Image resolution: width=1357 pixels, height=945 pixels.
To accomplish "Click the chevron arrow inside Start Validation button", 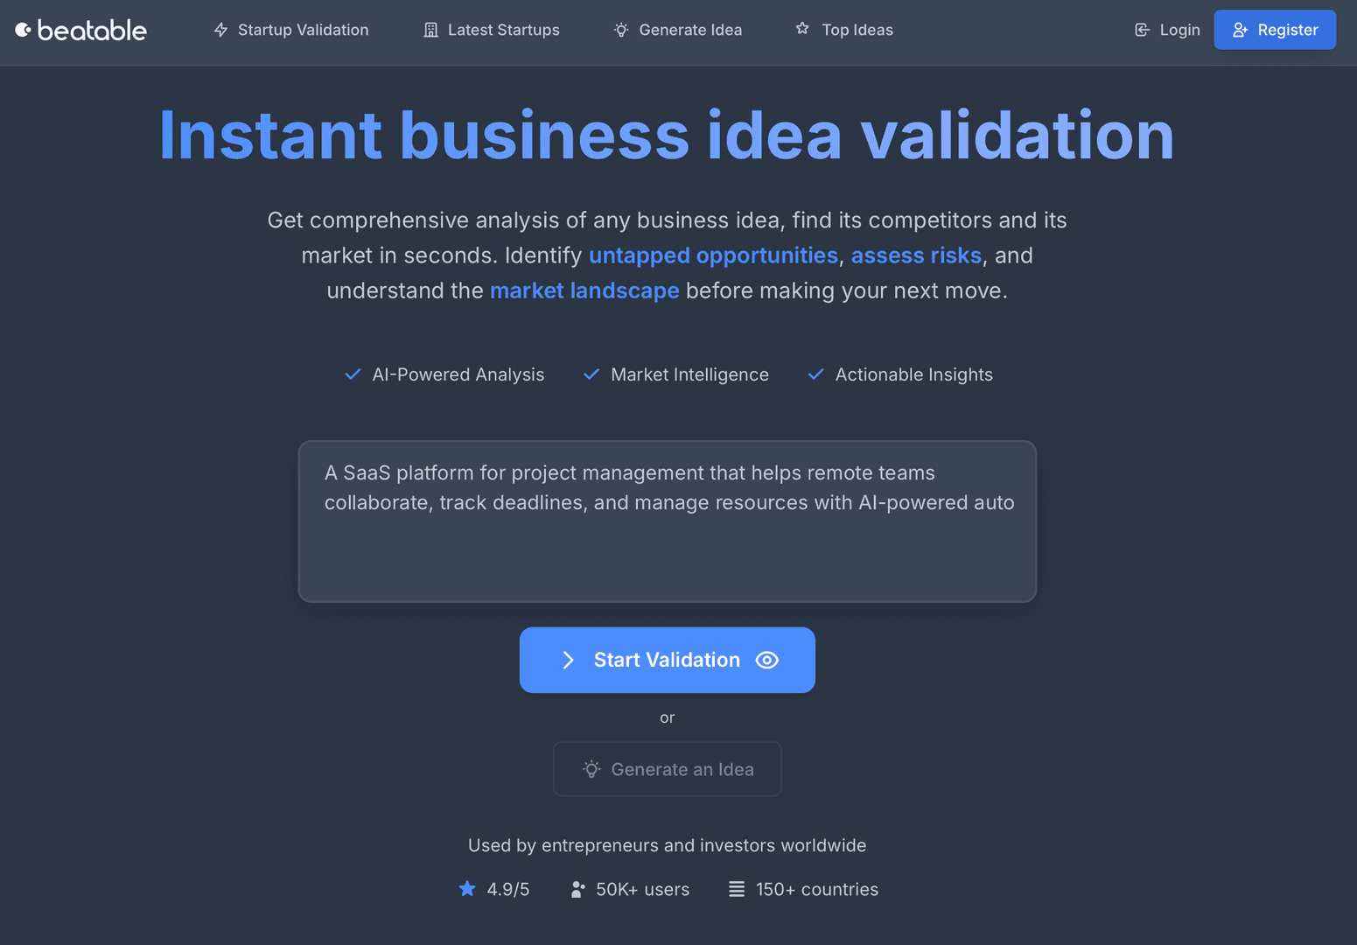I will tap(569, 660).
